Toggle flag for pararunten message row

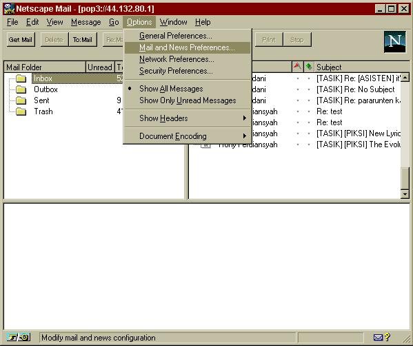click(x=298, y=100)
